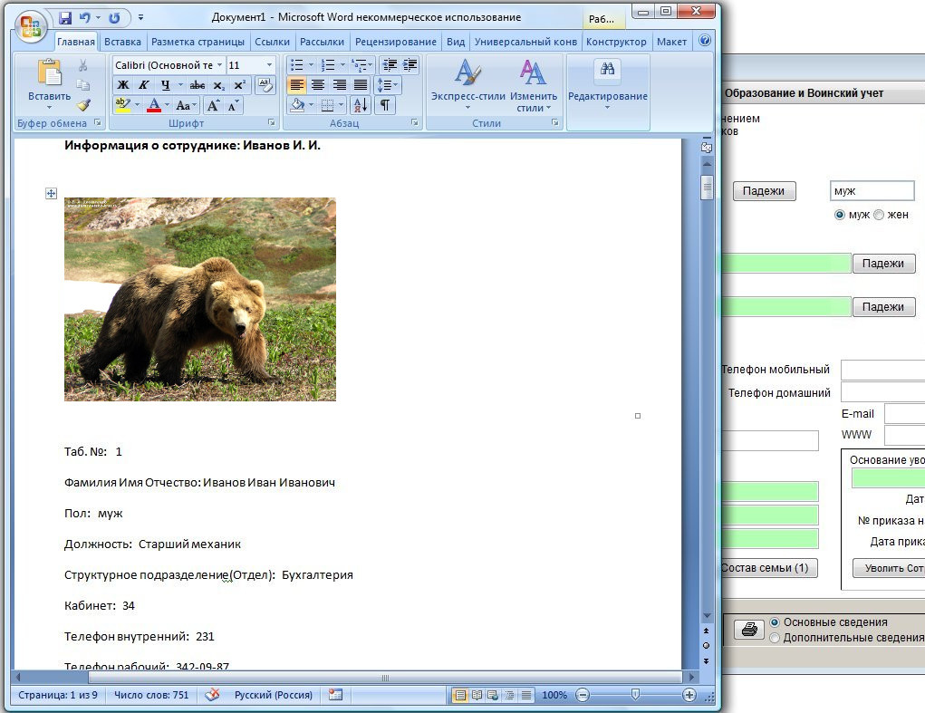The image size is (925, 713).
Task: Apply superscript formatting
Action: [x=239, y=85]
